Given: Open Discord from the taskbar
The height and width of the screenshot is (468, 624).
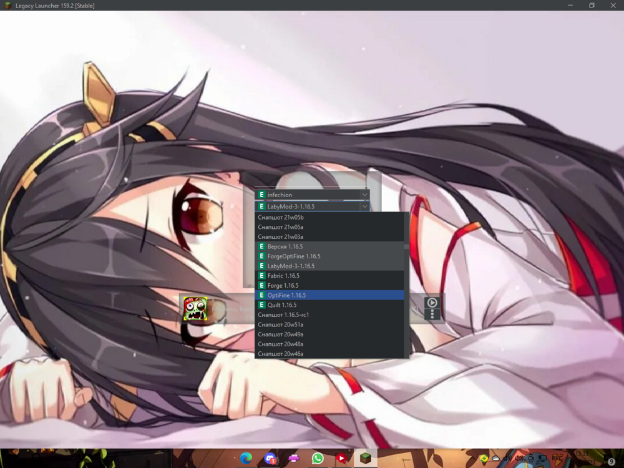Looking at the screenshot, I should [x=270, y=458].
